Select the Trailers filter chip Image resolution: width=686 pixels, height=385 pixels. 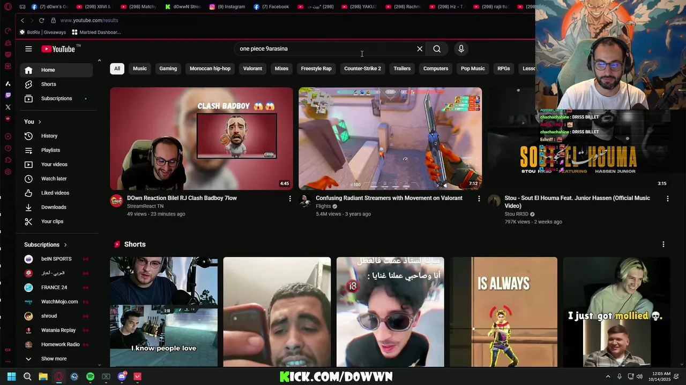(402, 68)
